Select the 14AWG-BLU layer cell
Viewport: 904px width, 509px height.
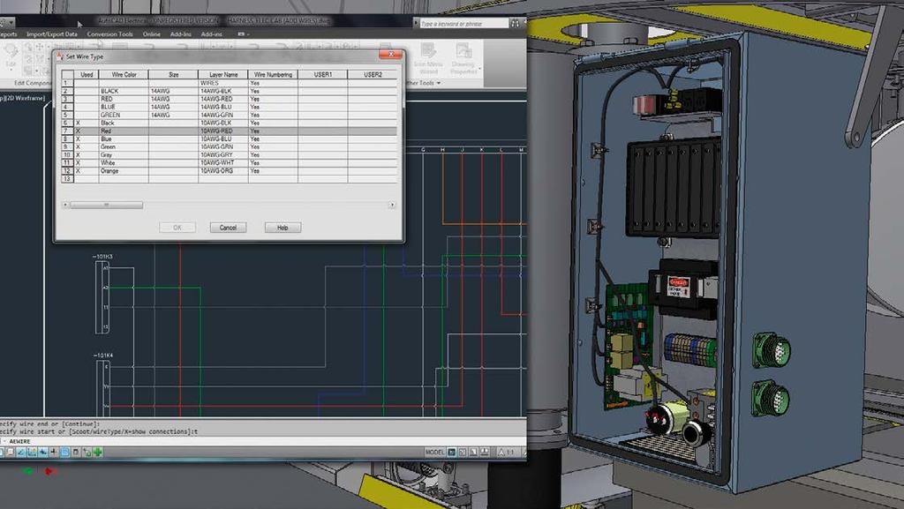(x=223, y=107)
